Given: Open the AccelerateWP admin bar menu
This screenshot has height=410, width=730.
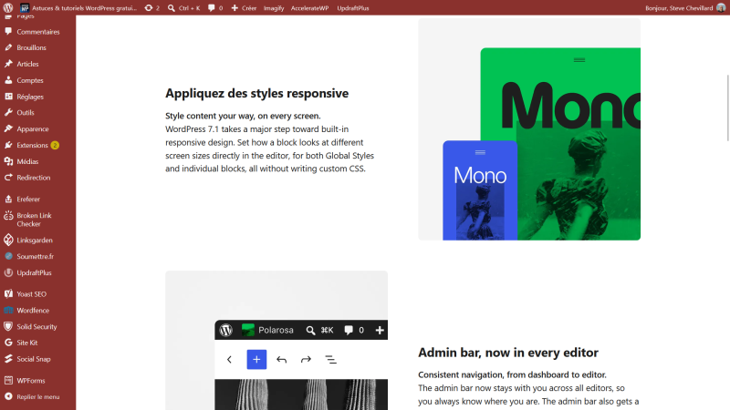Looking at the screenshot, I should point(309,8).
